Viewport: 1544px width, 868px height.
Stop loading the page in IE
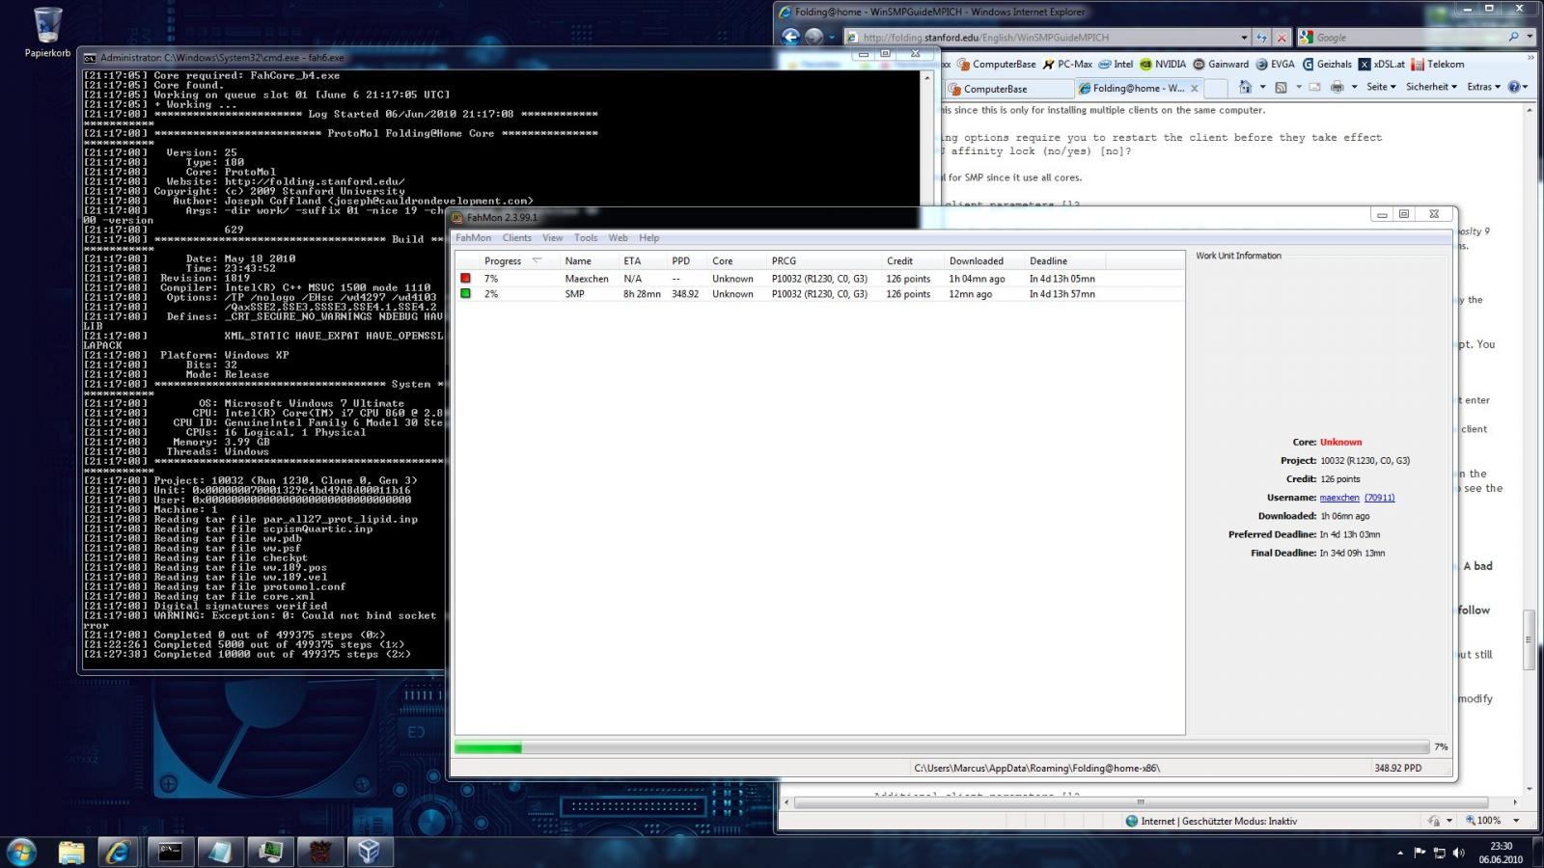pos(1282,38)
